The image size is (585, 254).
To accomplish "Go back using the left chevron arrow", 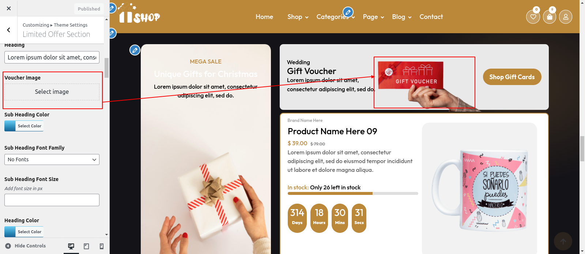I will (8, 30).
